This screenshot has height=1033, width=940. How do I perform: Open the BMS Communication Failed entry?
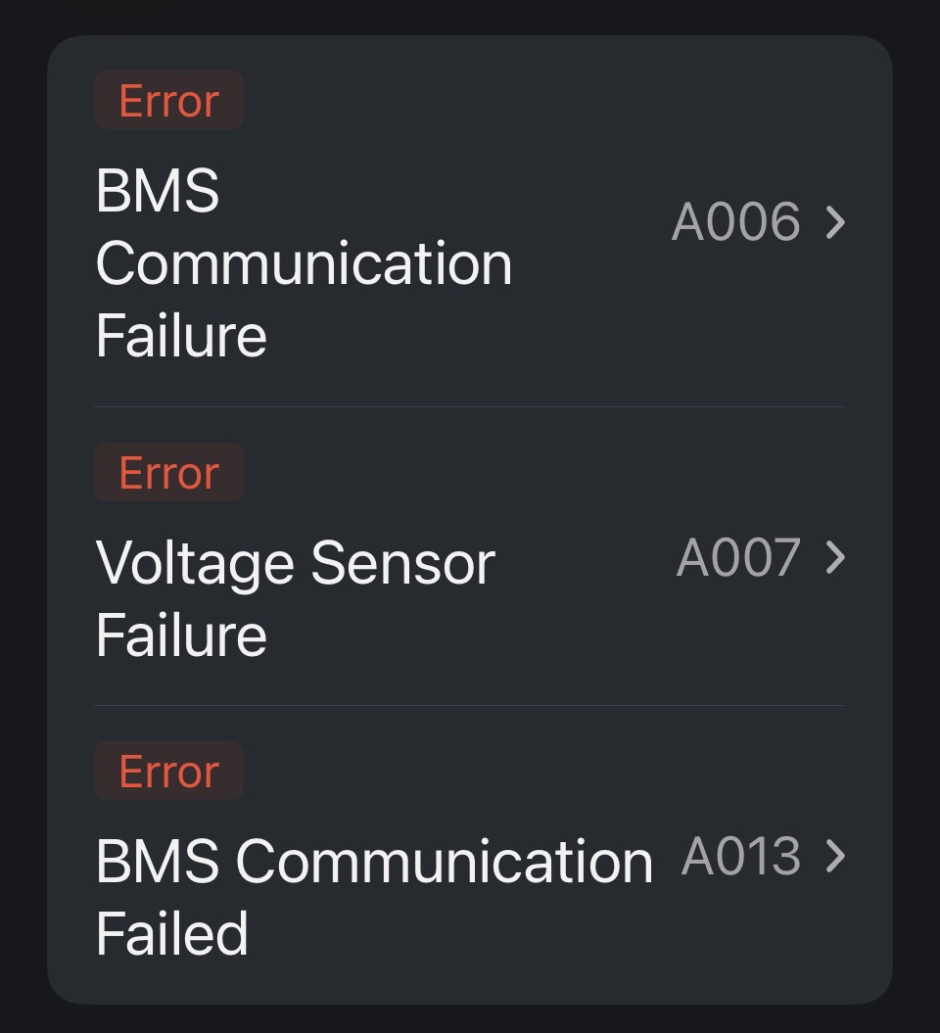pyautogui.click(x=373, y=896)
